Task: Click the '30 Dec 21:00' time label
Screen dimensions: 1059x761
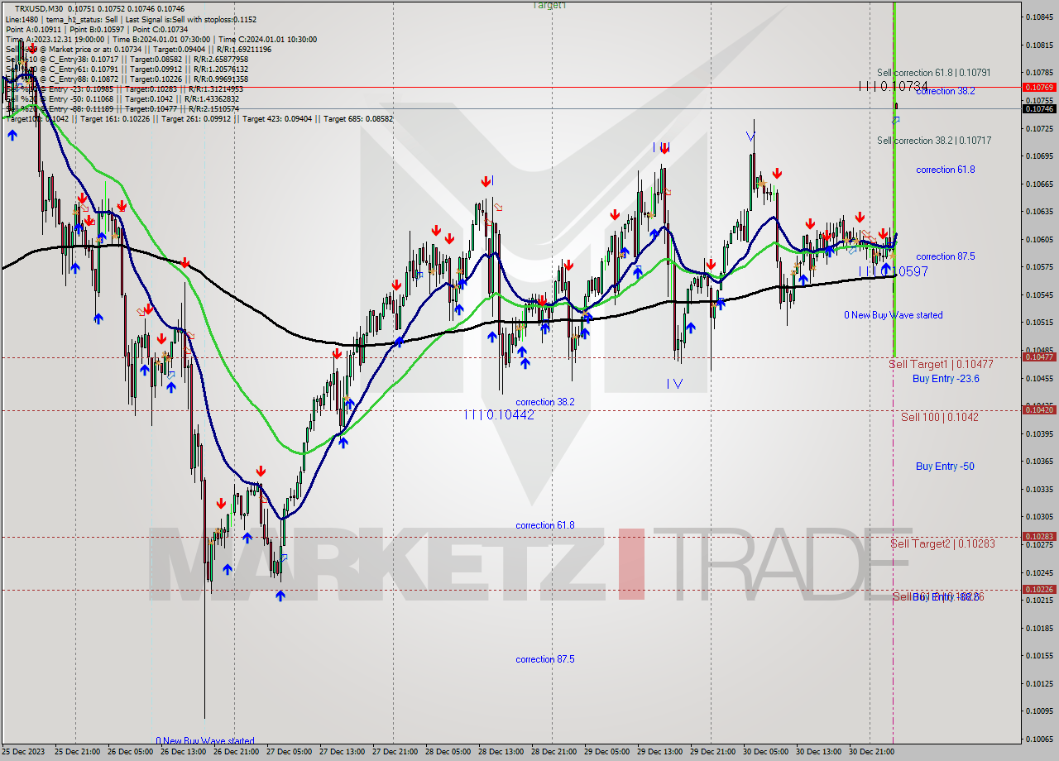Action: pos(872,752)
